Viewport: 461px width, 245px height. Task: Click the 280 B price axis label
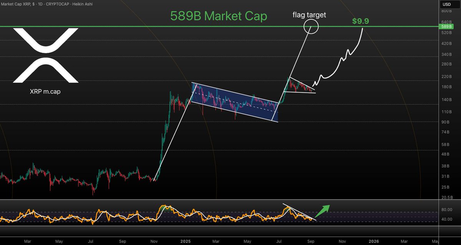446,64
